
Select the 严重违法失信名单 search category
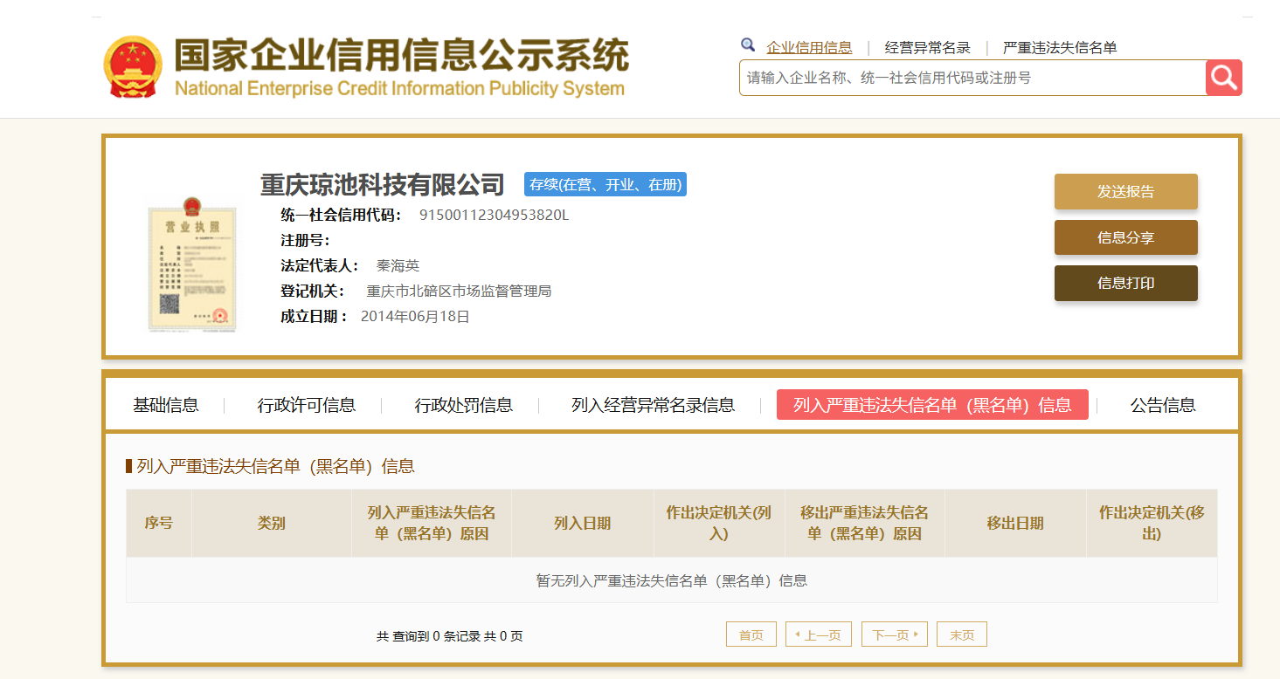pos(1060,48)
